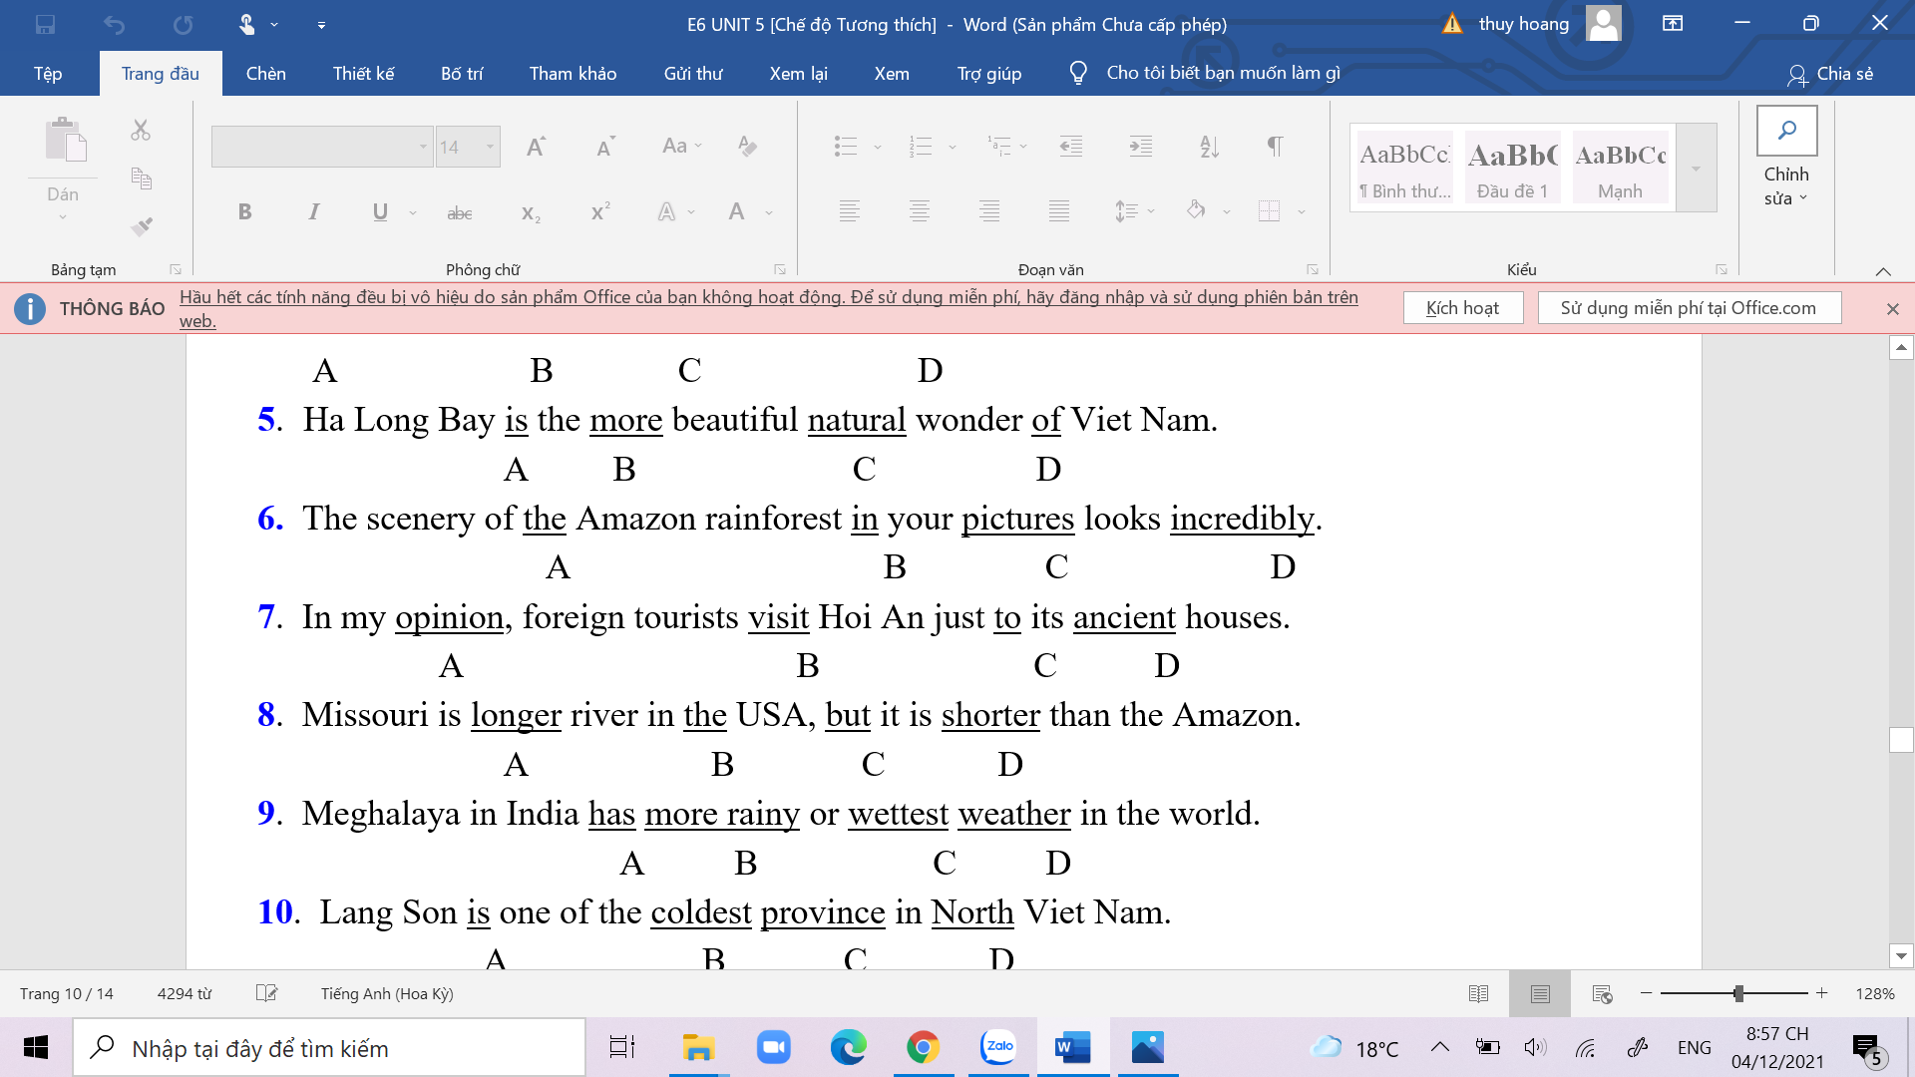Click the Format Painter brush icon
Screen dimensions: 1915x1077
(x=141, y=227)
